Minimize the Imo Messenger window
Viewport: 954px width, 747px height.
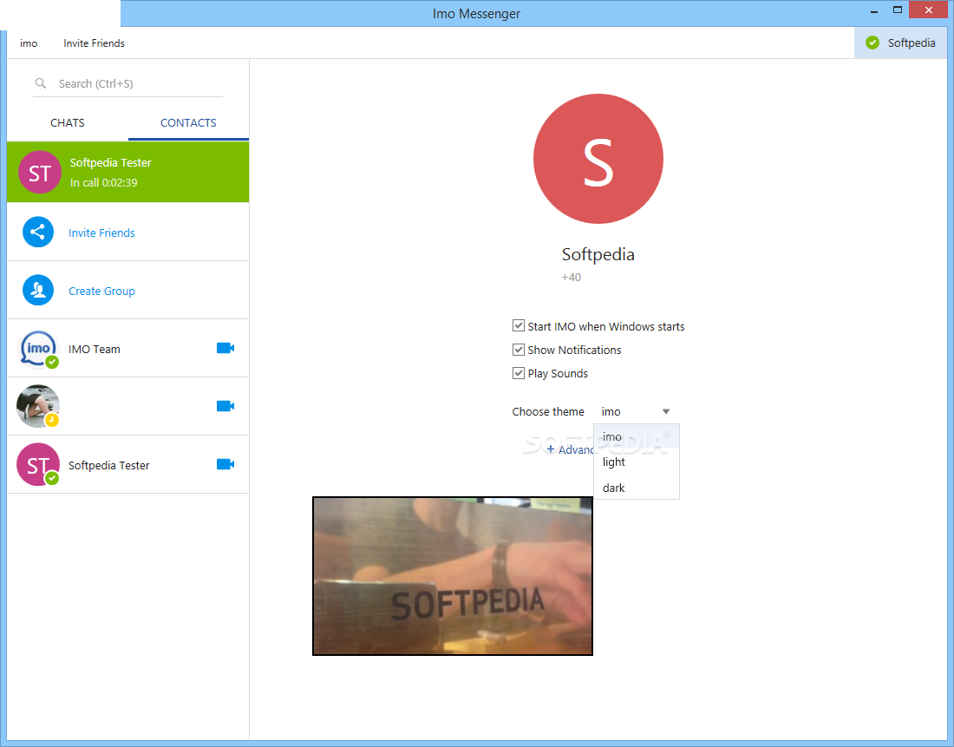tap(874, 11)
